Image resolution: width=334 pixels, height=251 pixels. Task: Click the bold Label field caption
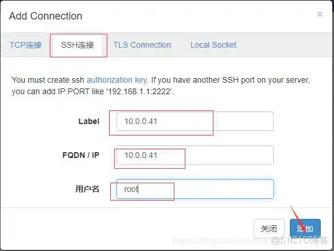[x=89, y=121]
